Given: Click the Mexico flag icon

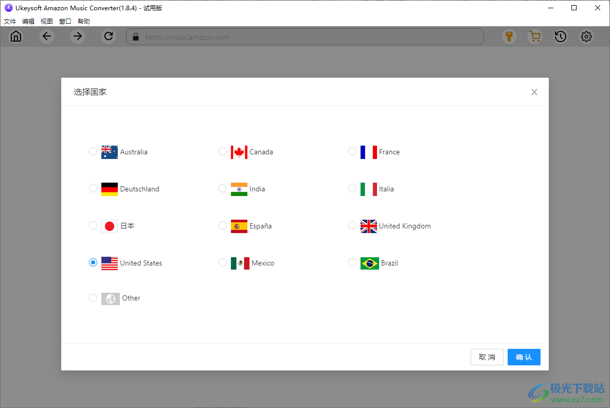Looking at the screenshot, I should (x=240, y=263).
